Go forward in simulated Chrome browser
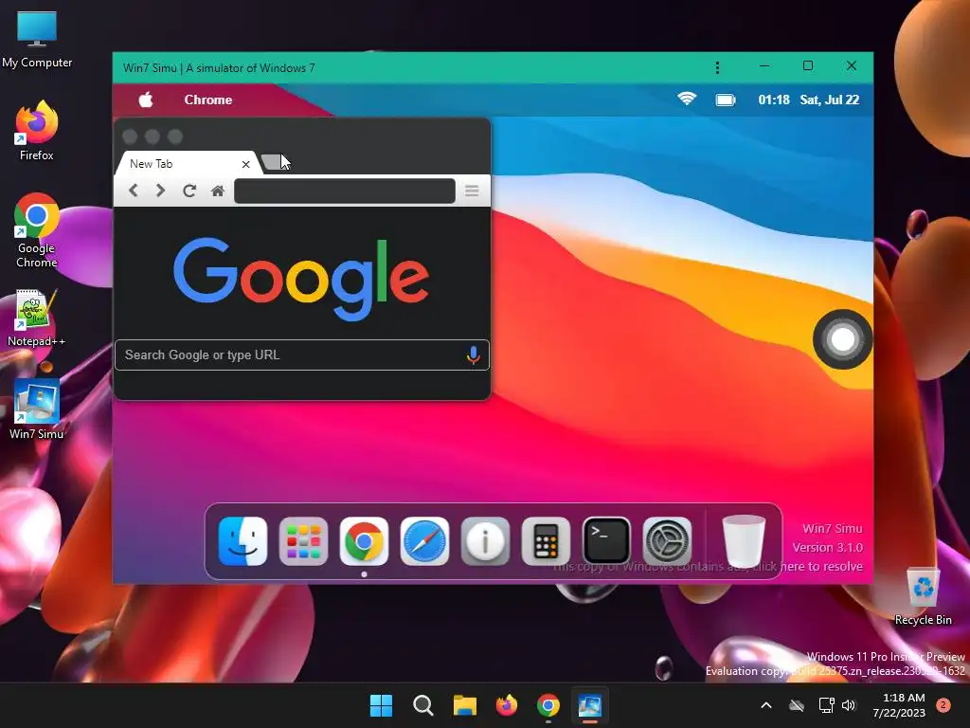Screen dimensions: 970x728 pos(160,190)
